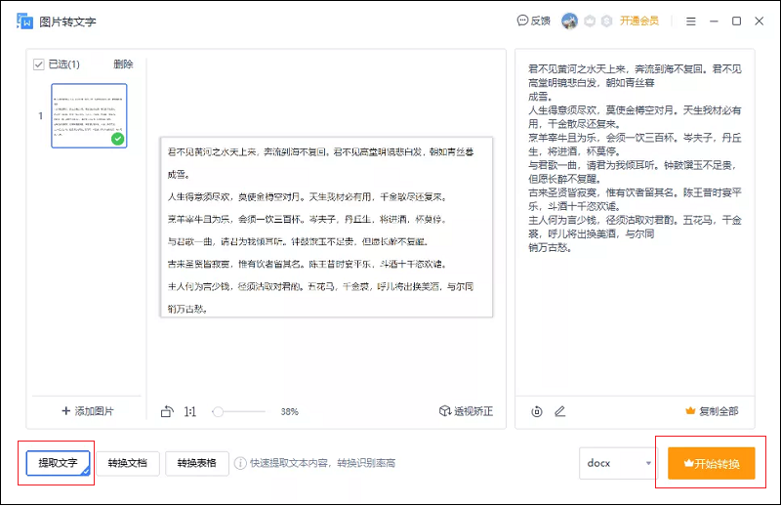
Task: Click the plus icon of 添加图片
Action: click(65, 411)
